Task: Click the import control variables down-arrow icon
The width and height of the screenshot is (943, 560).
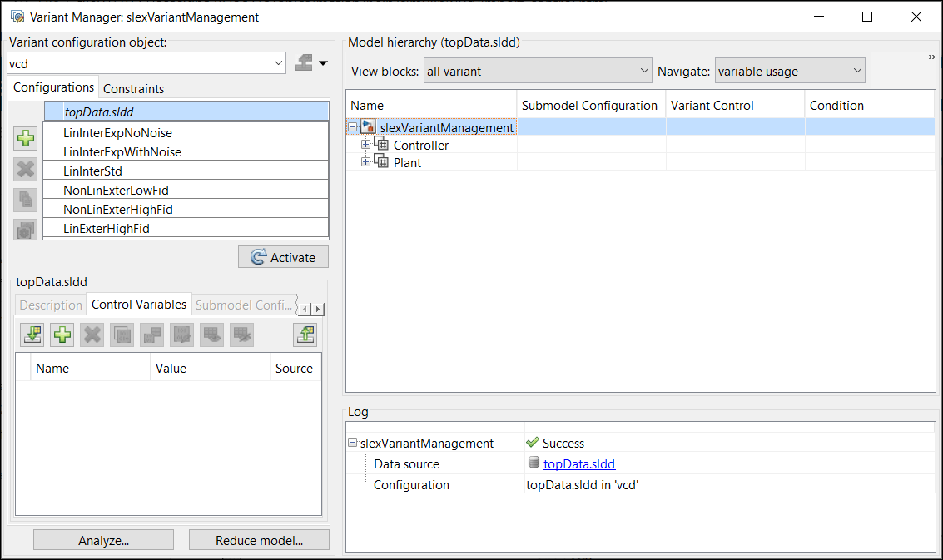Action: coord(32,335)
